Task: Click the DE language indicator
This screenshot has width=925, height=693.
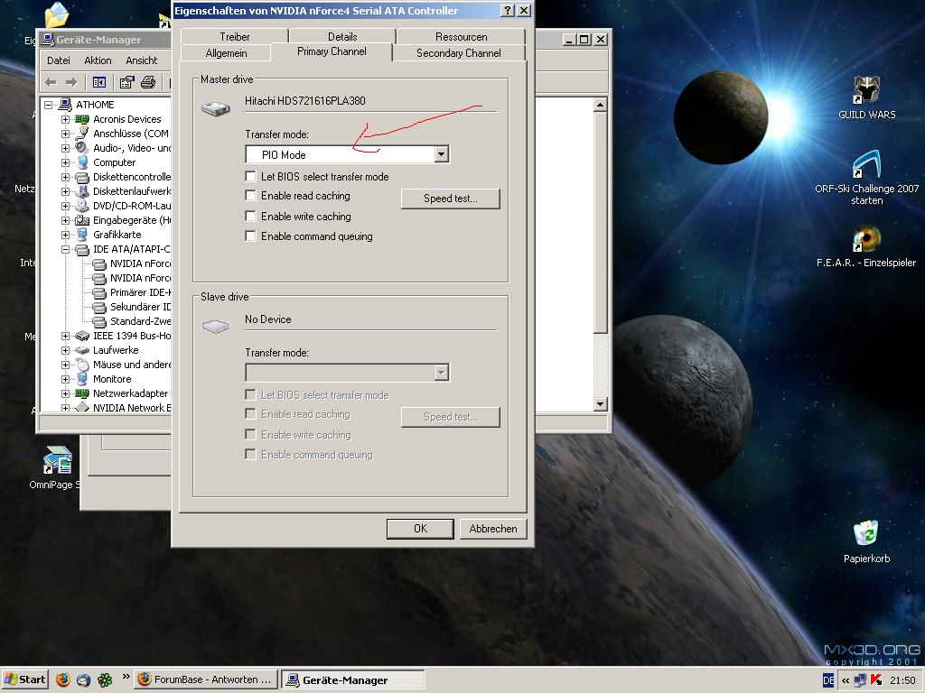Action: (x=828, y=680)
